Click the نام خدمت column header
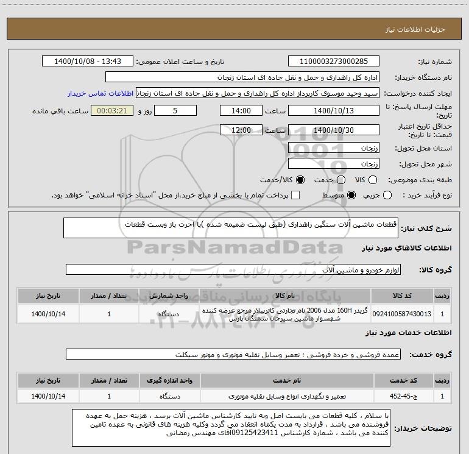The width and height of the screenshot is (469, 454). [287, 381]
